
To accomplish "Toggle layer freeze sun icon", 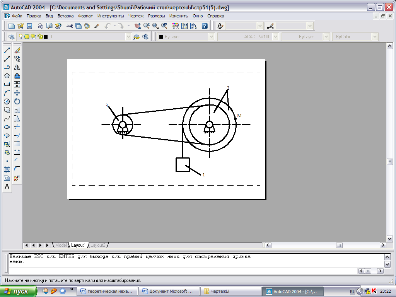I will click(27, 37).
